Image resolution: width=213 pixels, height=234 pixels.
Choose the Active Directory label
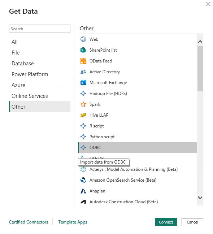(105, 72)
